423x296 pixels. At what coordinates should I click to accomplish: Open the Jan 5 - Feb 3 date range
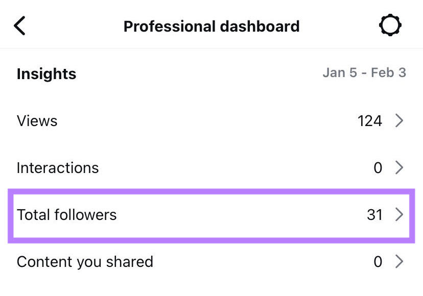364,73
